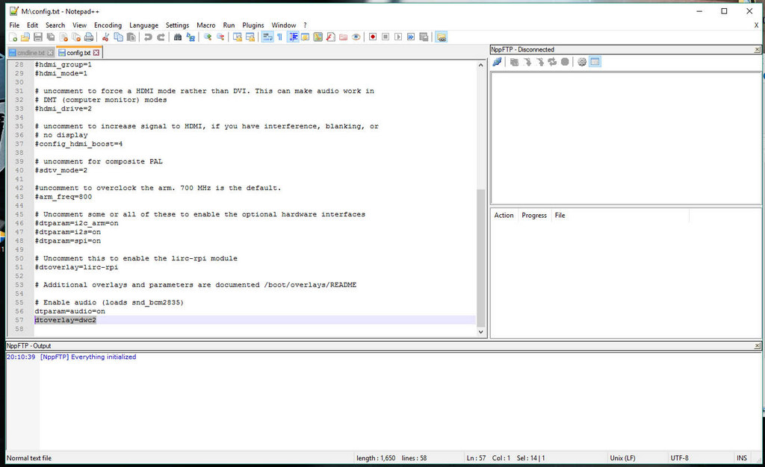Open NppFTP settings gear icon

click(582, 62)
